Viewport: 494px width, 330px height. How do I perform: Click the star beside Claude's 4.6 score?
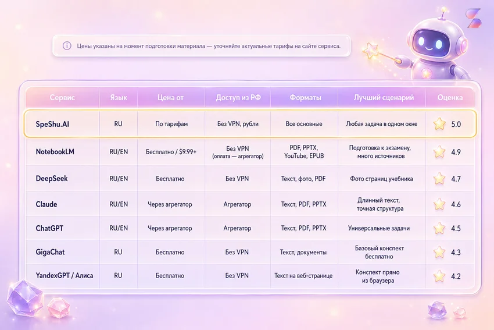pos(439,204)
